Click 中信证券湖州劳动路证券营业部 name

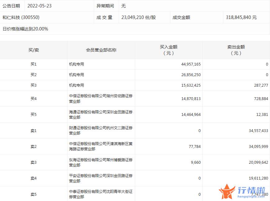point(101,98)
